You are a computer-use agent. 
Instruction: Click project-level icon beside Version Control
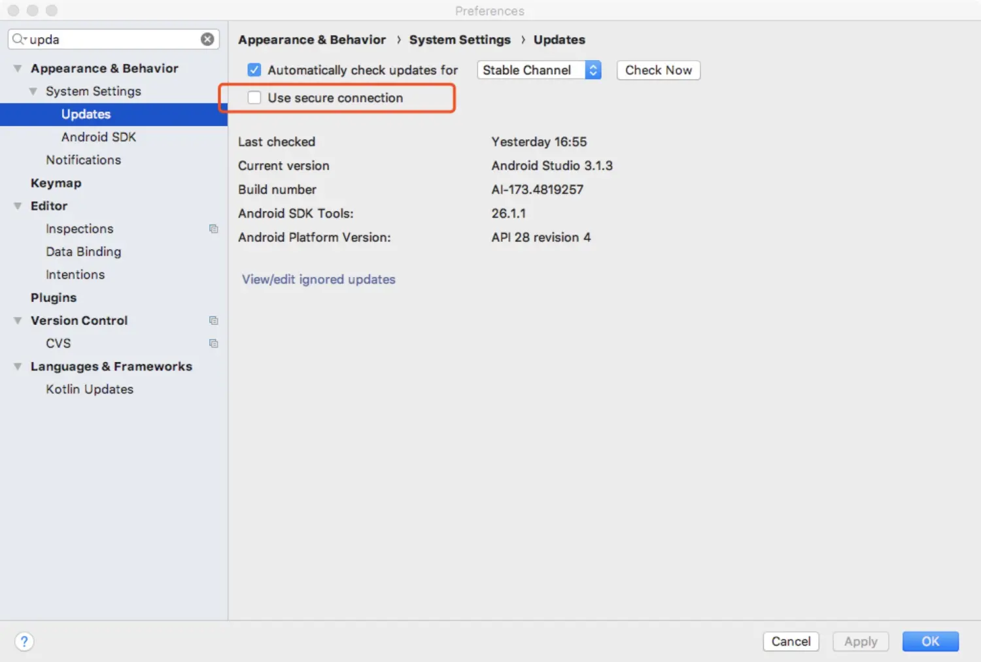(213, 320)
